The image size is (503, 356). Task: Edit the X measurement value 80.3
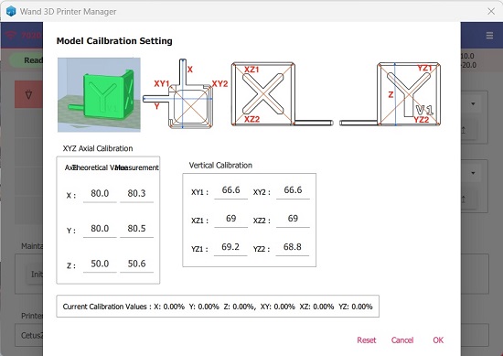coord(136,194)
